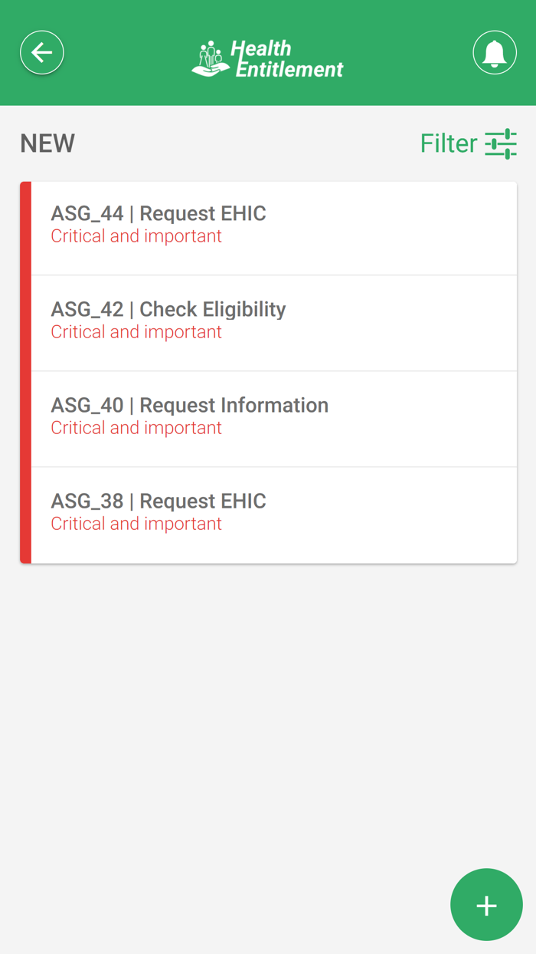Select the title text of ASG_40 card
Screen dimensions: 536x954
click(189, 405)
